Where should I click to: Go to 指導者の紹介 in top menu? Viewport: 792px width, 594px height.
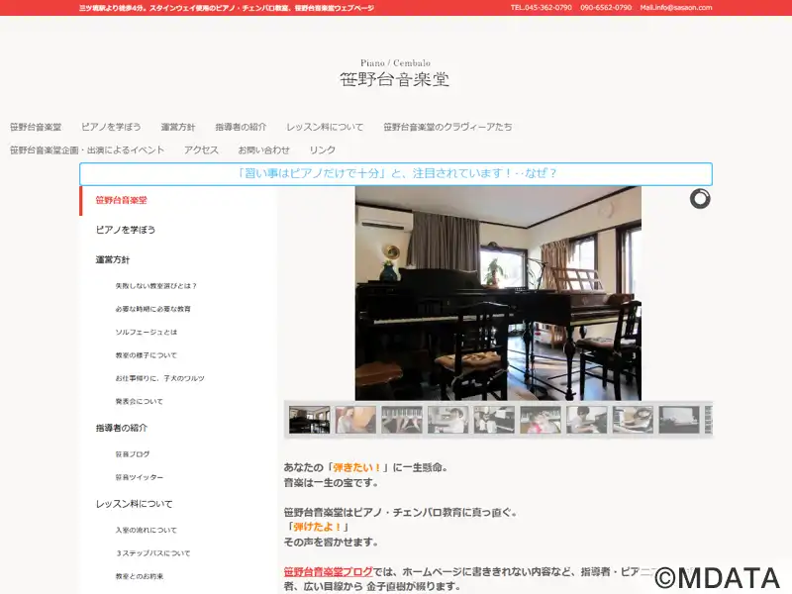tap(241, 127)
